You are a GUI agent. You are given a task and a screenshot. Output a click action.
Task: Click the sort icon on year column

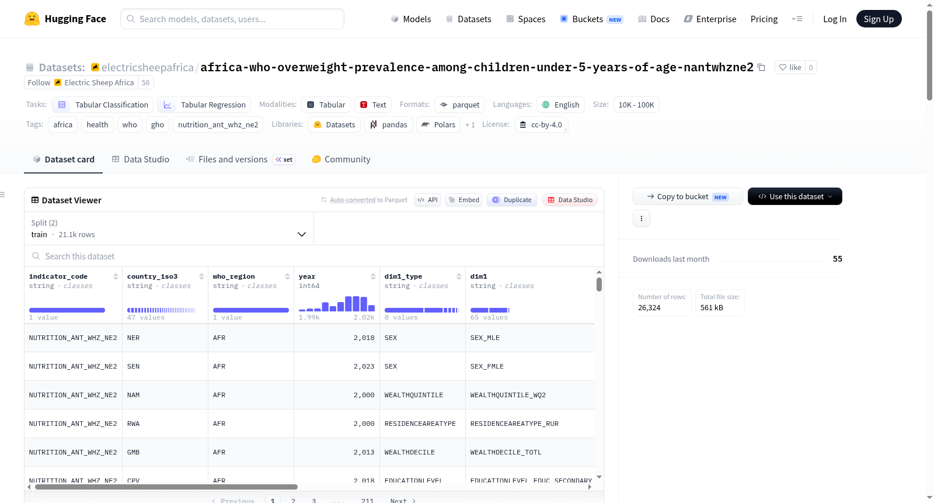coord(373,276)
